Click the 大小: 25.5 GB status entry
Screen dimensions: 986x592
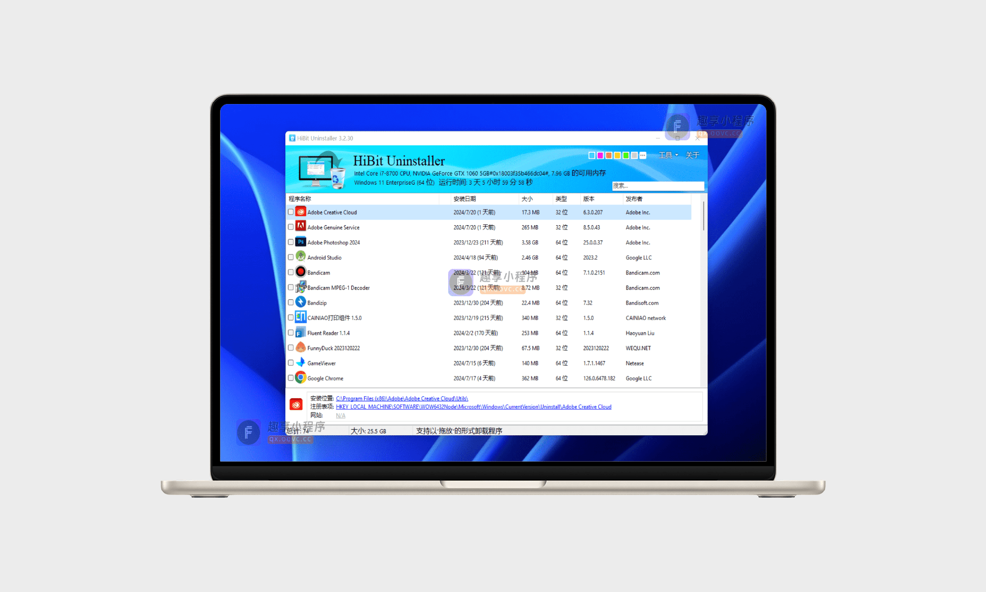point(369,431)
